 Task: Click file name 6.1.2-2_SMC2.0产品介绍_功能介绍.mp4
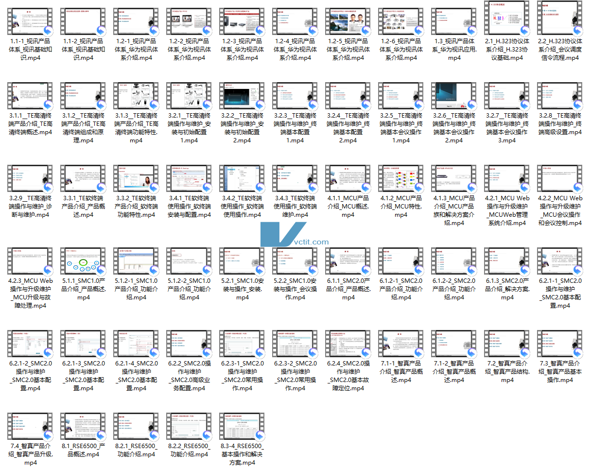(454, 289)
